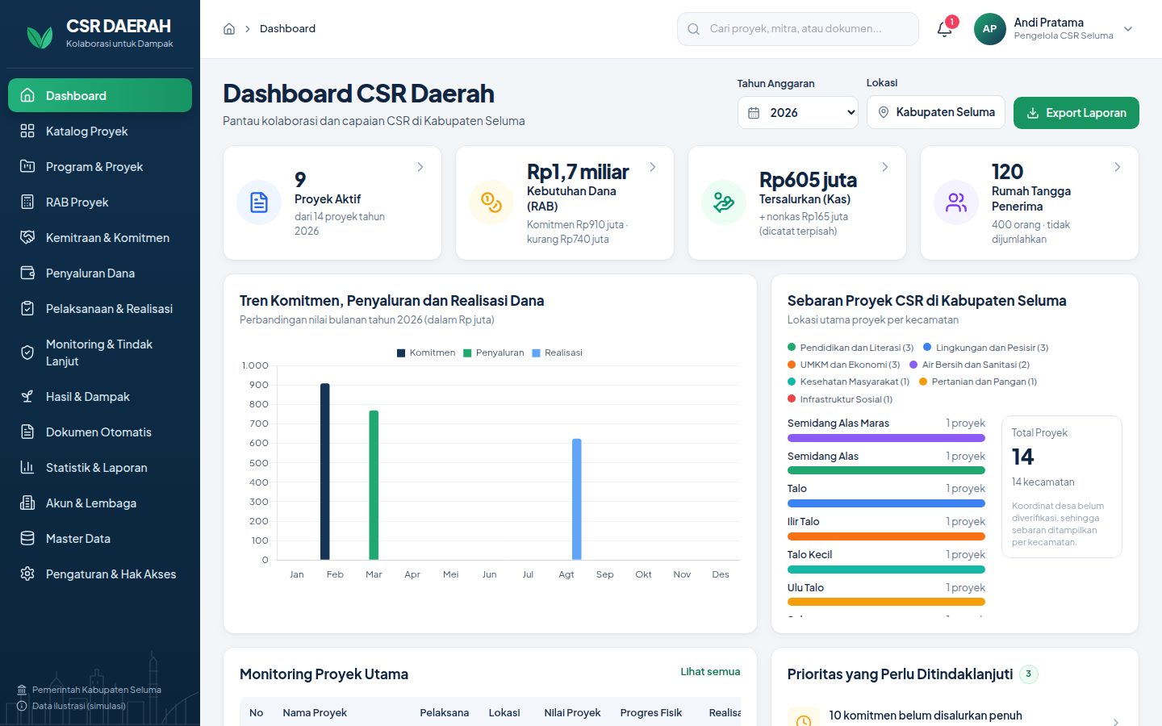Click the Master Data database icon
Viewport: 1162px width, 726px height.
[27, 538]
